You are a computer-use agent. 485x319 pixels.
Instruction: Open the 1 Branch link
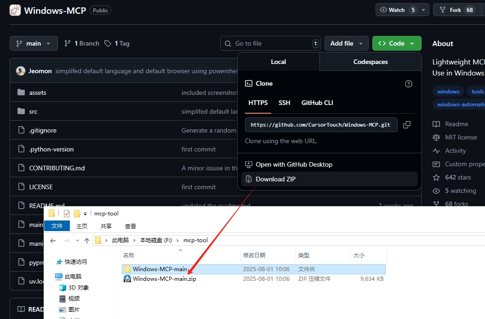coord(82,43)
